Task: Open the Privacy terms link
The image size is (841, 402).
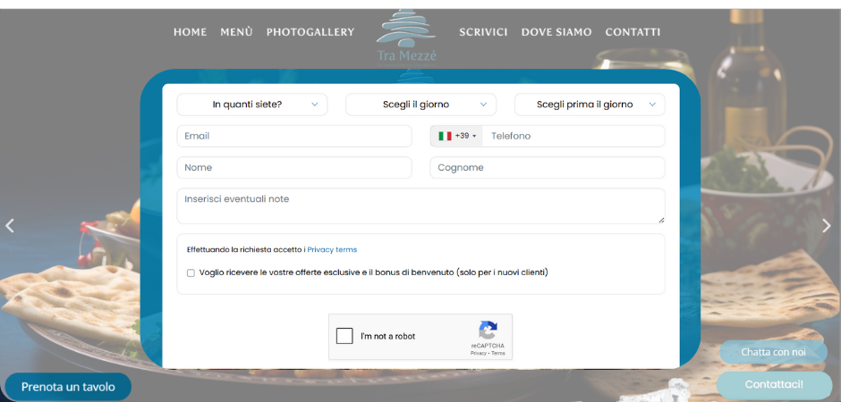Action: tap(332, 250)
